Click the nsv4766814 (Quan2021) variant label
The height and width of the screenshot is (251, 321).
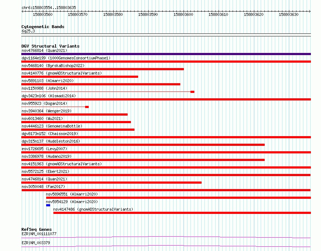click(44, 50)
